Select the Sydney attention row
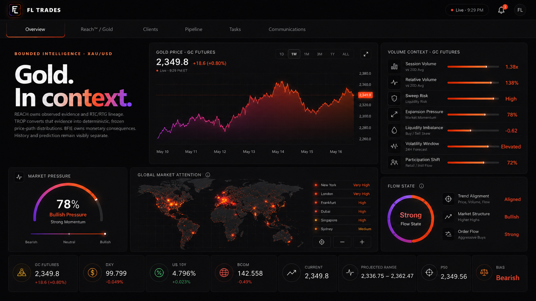This screenshot has height=301, width=536. coord(342,229)
